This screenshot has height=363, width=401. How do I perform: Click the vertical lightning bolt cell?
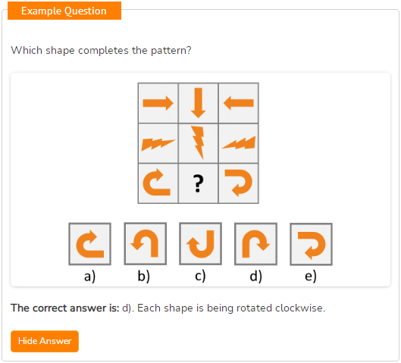click(198, 143)
